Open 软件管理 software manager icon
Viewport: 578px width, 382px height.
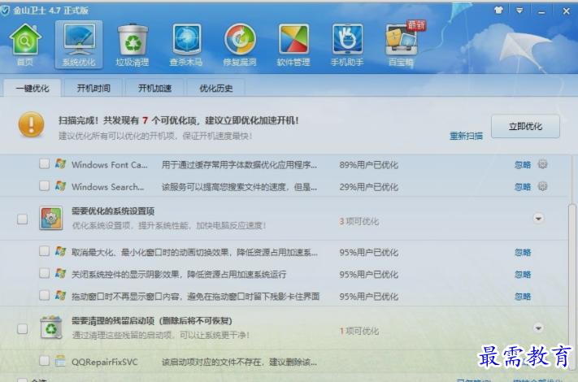coord(293,45)
